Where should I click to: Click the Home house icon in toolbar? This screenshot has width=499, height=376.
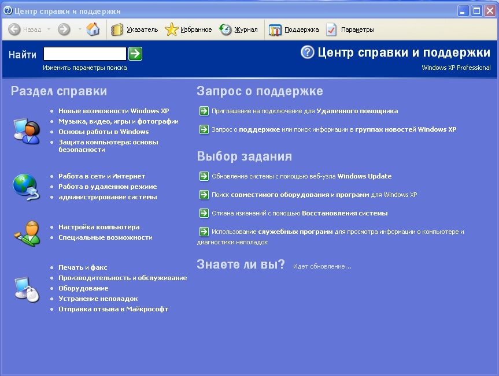pyautogui.click(x=93, y=29)
